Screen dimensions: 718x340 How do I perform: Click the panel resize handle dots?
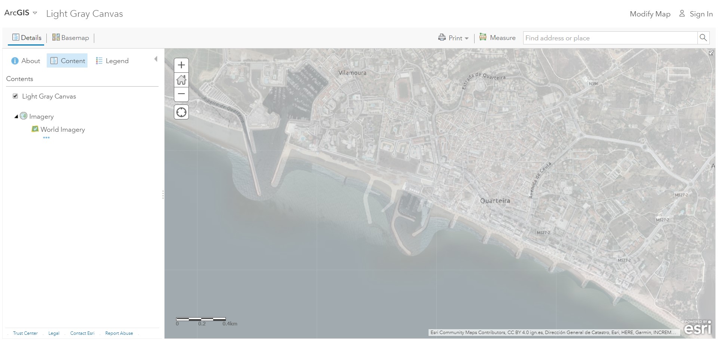[x=163, y=194]
